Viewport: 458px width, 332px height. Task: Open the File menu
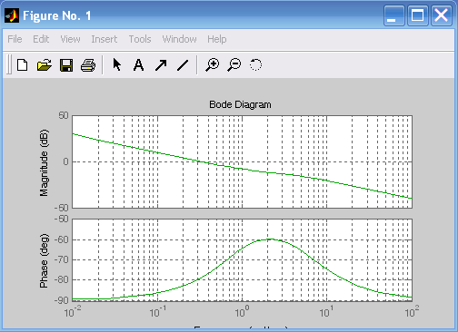pos(15,39)
